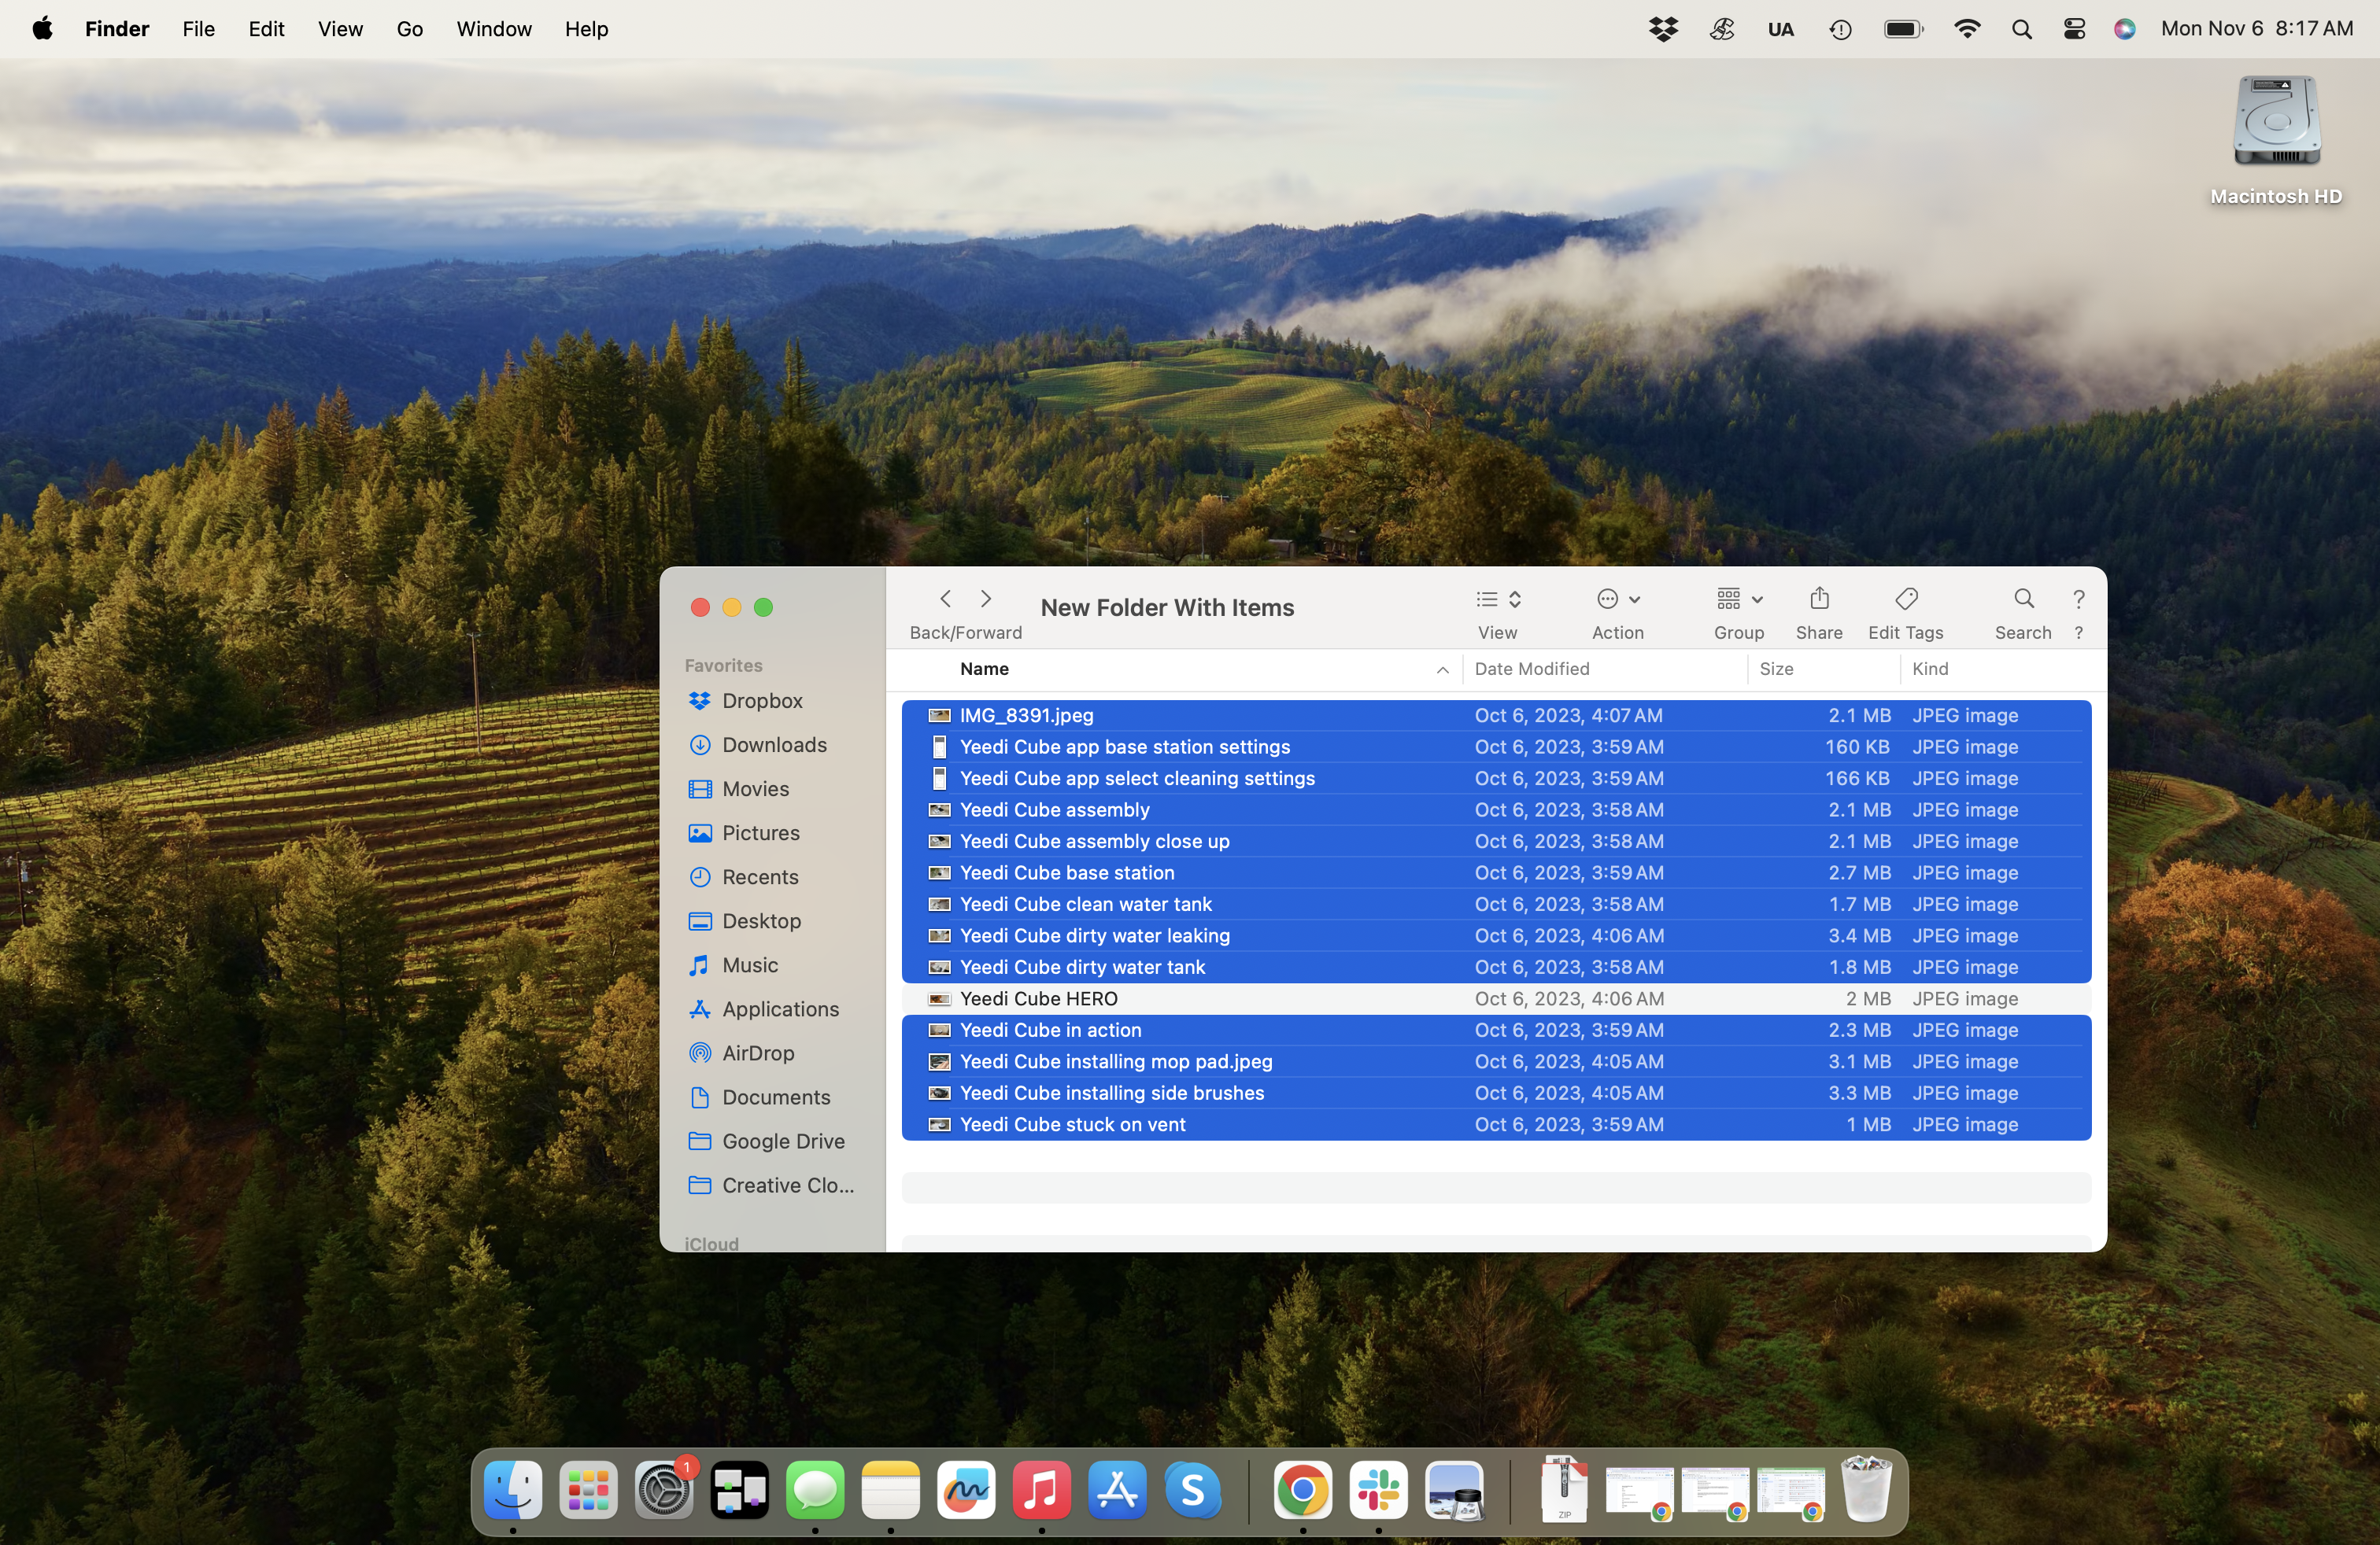This screenshot has height=1545, width=2380.
Task: Select the Yeedi Cube HERO file
Action: pos(1039,997)
